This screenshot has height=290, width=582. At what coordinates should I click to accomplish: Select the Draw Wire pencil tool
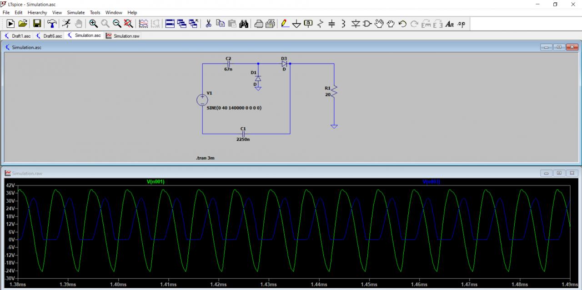pyautogui.click(x=285, y=24)
